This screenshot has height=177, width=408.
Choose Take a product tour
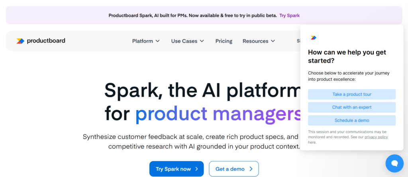point(352,94)
